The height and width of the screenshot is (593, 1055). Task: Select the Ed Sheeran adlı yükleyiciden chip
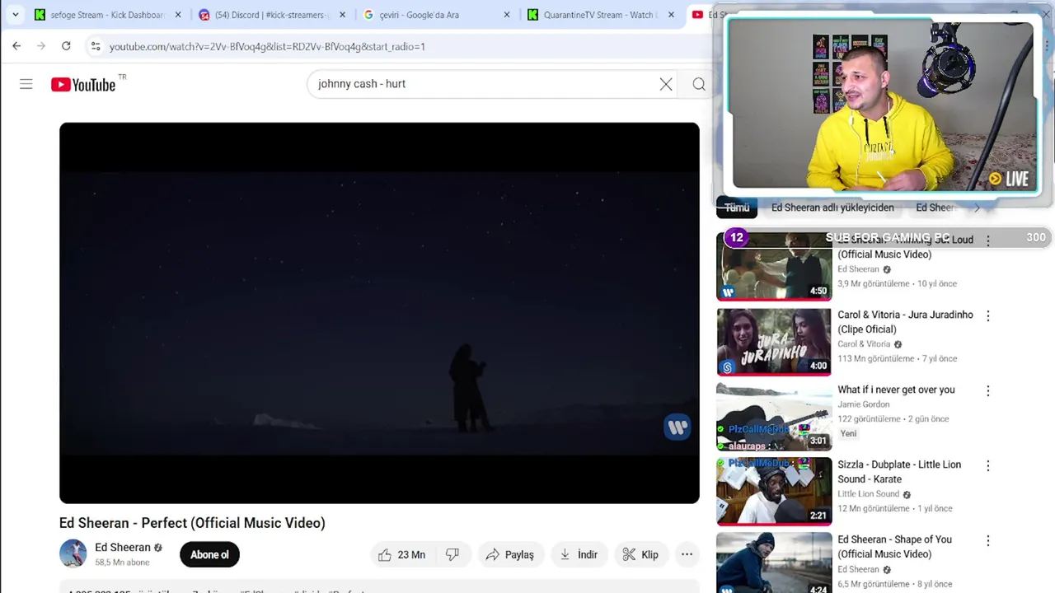tap(832, 208)
